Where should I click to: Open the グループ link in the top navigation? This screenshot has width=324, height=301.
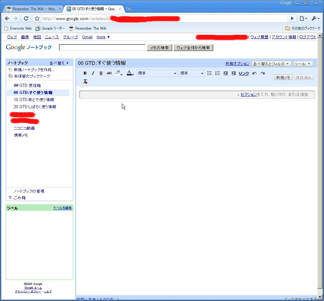click(x=70, y=37)
